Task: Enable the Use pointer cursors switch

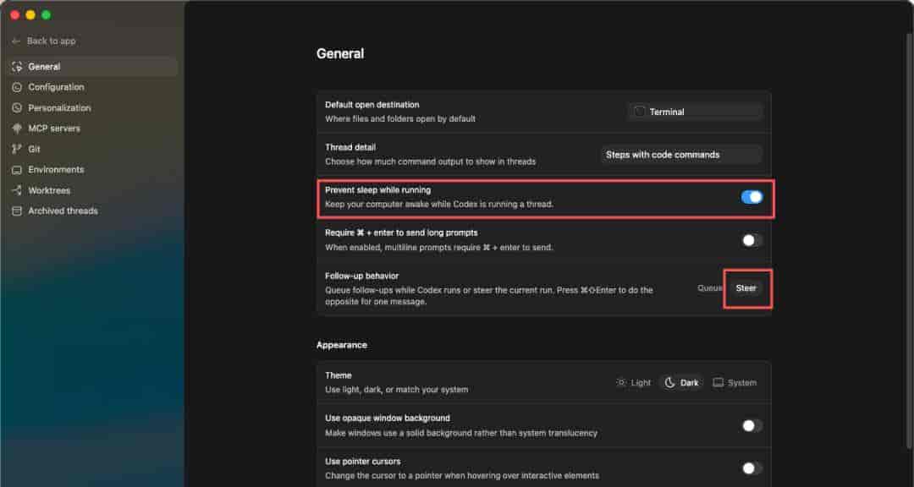Action: point(752,468)
